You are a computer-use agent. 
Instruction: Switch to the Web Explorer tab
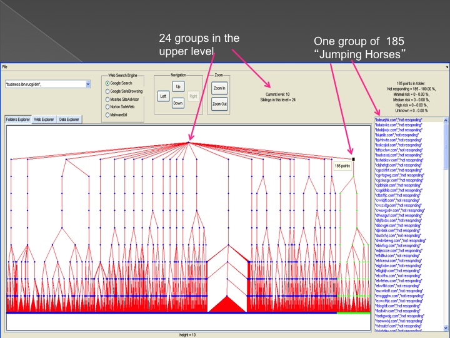(x=44, y=120)
